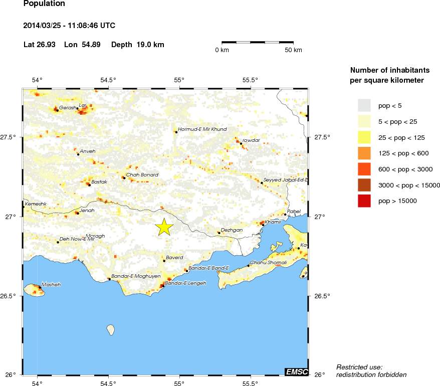Click the 'Population' title text
This screenshot has width=440, height=386.
click(44, 4)
